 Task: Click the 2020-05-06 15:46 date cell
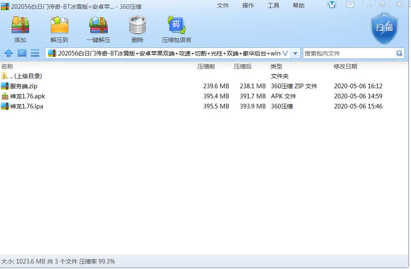point(358,106)
